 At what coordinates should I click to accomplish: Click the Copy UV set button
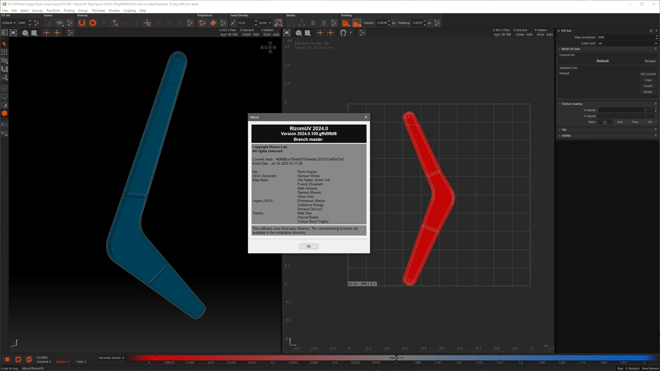(648, 80)
